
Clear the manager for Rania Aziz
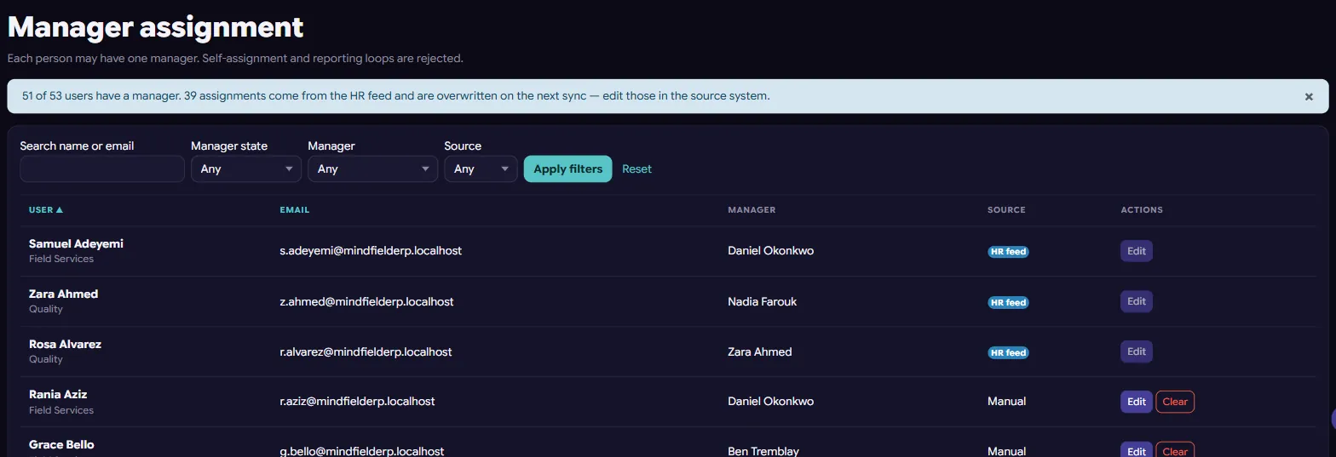point(1175,402)
